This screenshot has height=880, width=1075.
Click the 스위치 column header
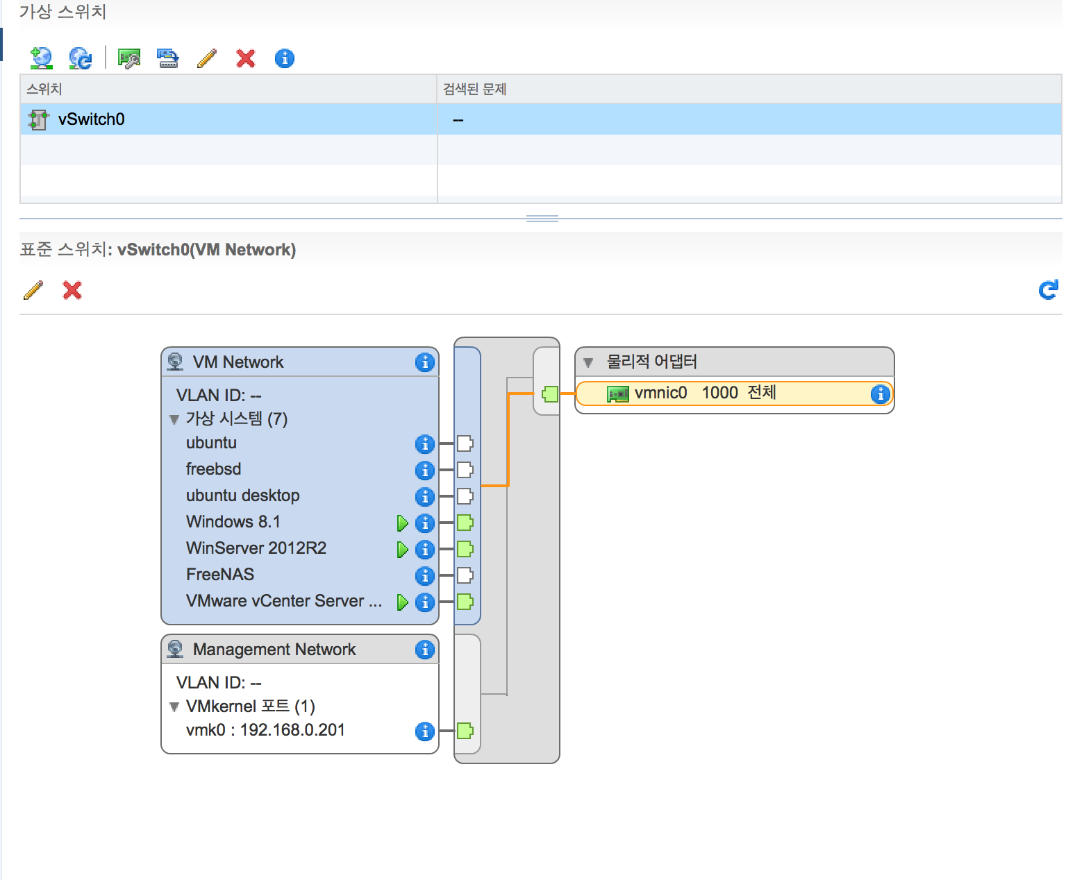tap(228, 89)
